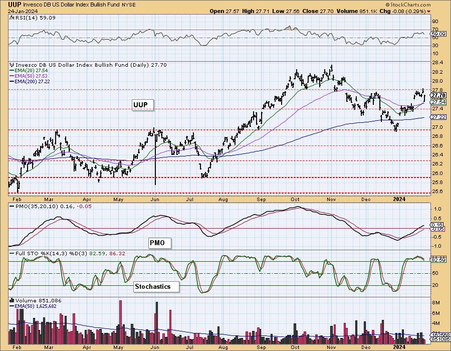Click the EMA(20) 27.54 legend text
This screenshot has width=451, height=351.
pyautogui.click(x=32, y=71)
